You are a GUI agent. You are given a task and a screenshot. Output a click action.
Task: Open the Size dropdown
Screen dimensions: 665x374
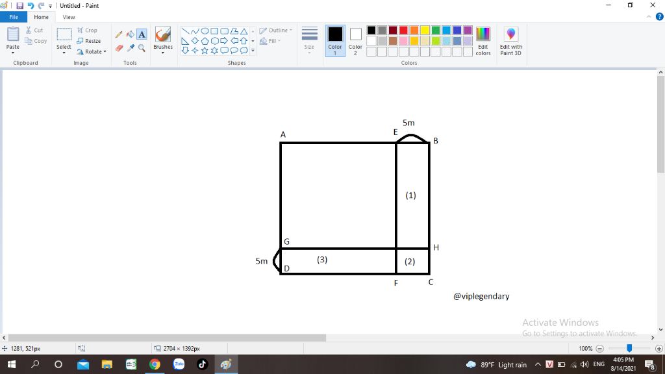(x=308, y=40)
